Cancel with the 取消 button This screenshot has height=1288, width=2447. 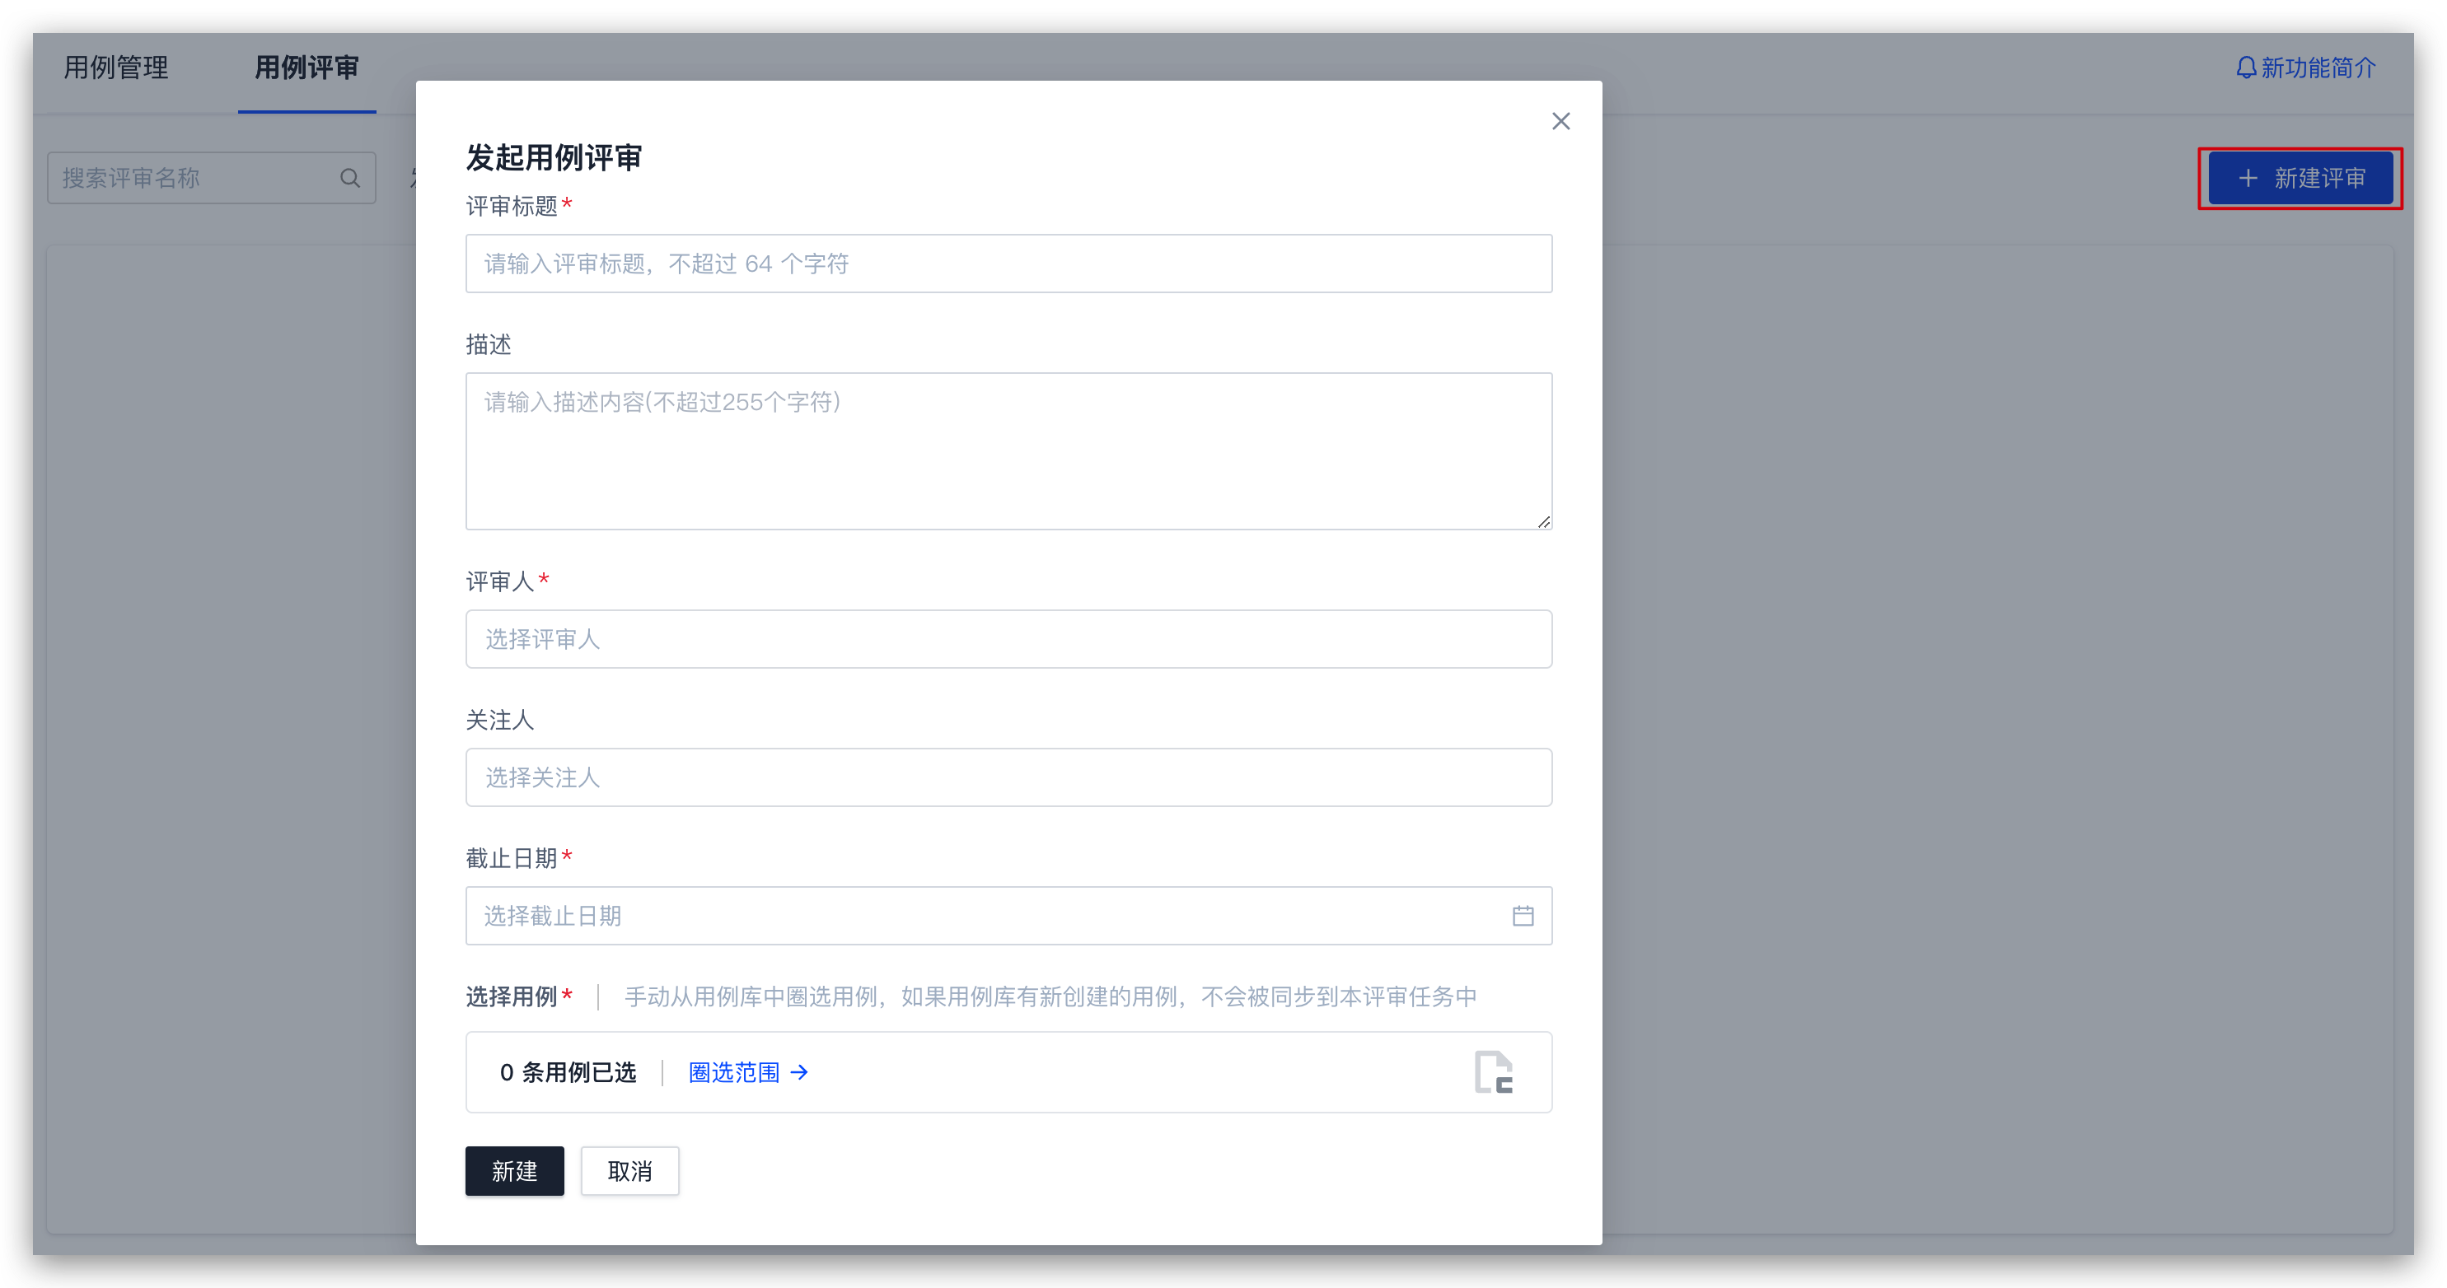(629, 1171)
